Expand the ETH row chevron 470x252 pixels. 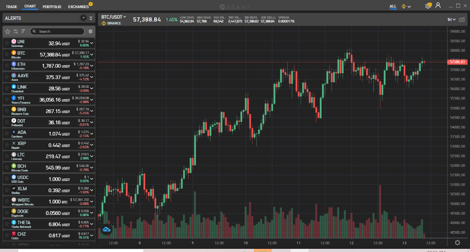click(x=92, y=66)
